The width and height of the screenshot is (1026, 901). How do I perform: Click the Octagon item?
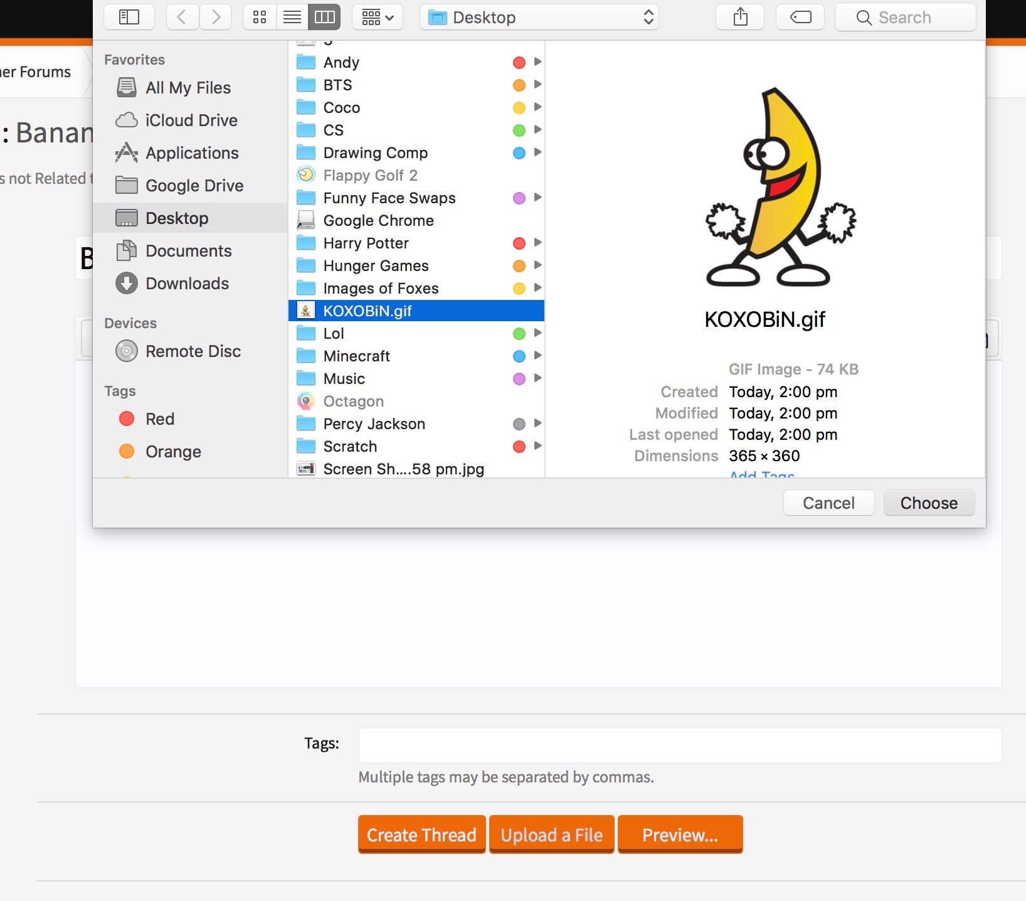pyautogui.click(x=416, y=401)
